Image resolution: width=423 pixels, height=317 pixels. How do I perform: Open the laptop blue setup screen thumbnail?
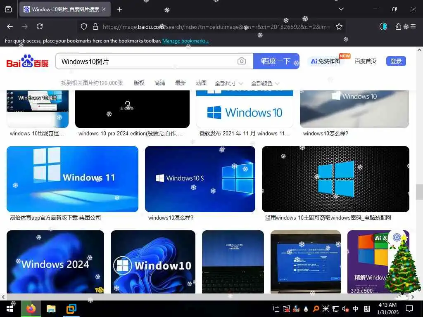(305, 262)
